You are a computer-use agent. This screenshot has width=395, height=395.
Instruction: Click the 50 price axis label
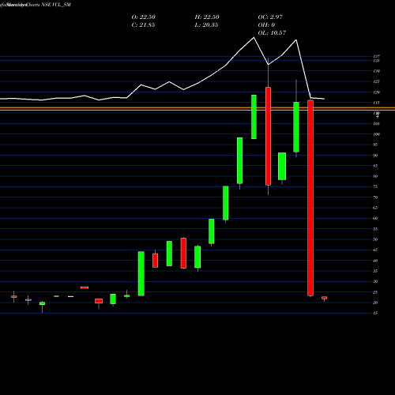(x=375, y=239)
